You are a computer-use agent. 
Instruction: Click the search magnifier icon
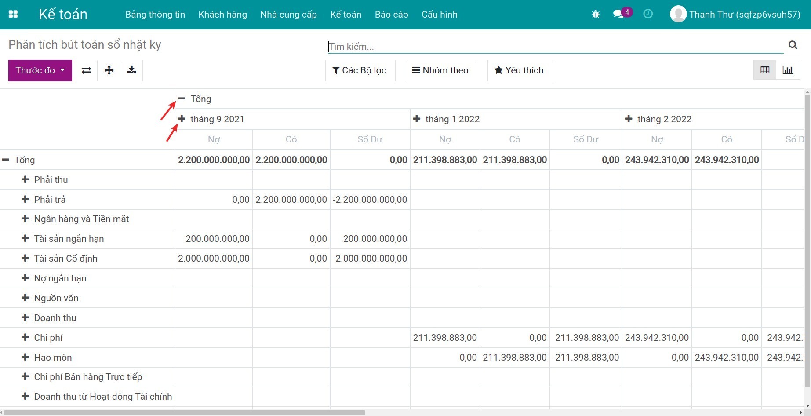(x=793, y=45)
